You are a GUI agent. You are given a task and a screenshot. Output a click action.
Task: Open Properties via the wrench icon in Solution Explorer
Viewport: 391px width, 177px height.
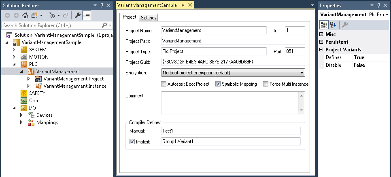tap(78, 15)
